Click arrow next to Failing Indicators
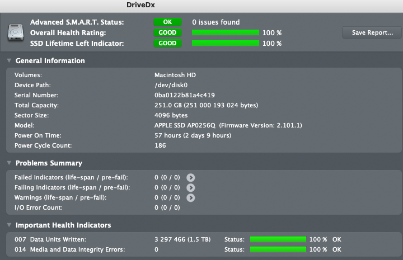This screenshot has width=403, height=260. click(x=191, y=187)
